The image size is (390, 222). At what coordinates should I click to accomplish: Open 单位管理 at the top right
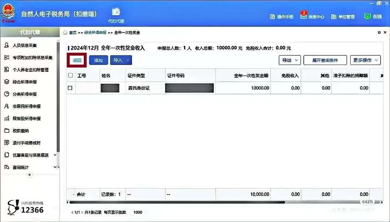[343, 16]
